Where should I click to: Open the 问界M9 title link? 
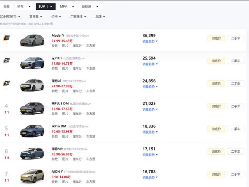click(x=57, y=149)
